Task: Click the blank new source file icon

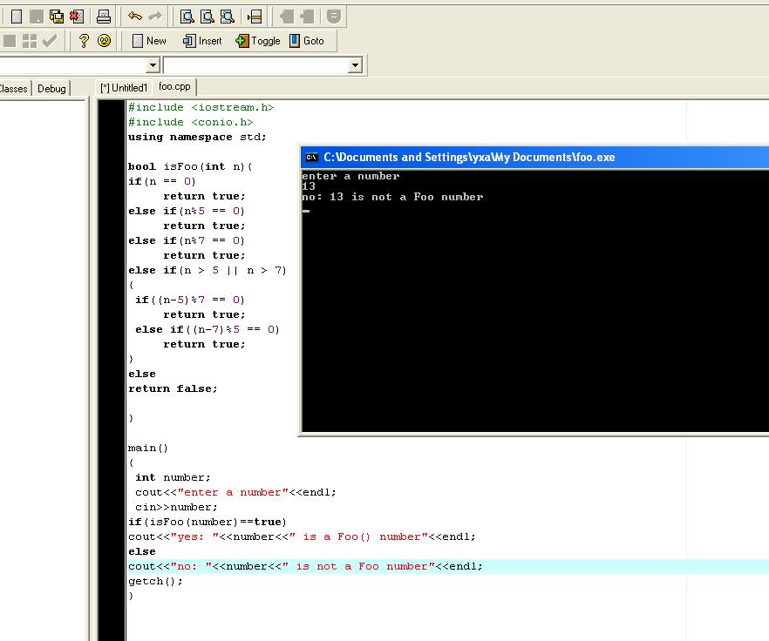Action: [x=17, y=17]
